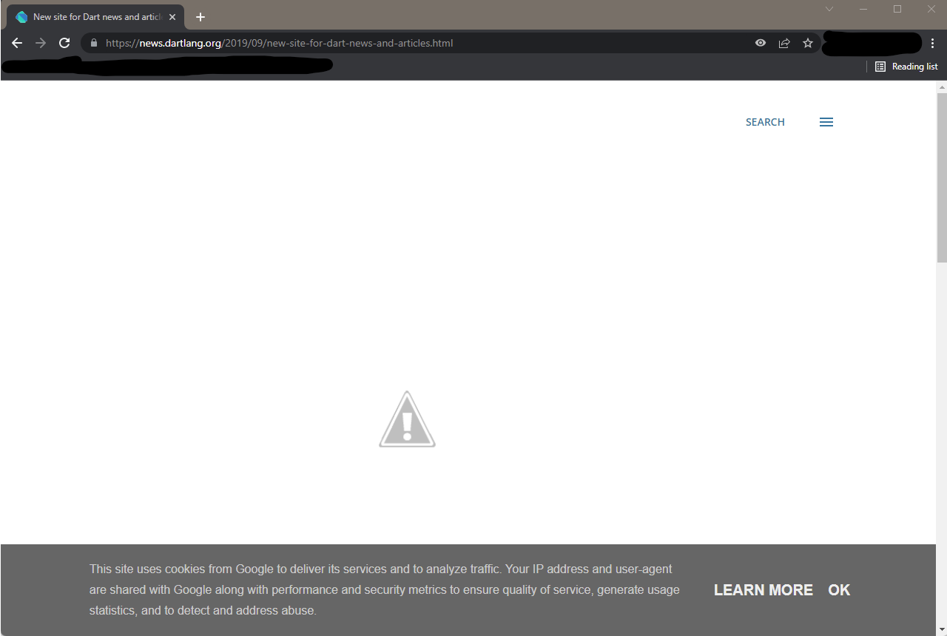Bookmark this page with the star icon
The image size is (947, 636).
(808, 43)
